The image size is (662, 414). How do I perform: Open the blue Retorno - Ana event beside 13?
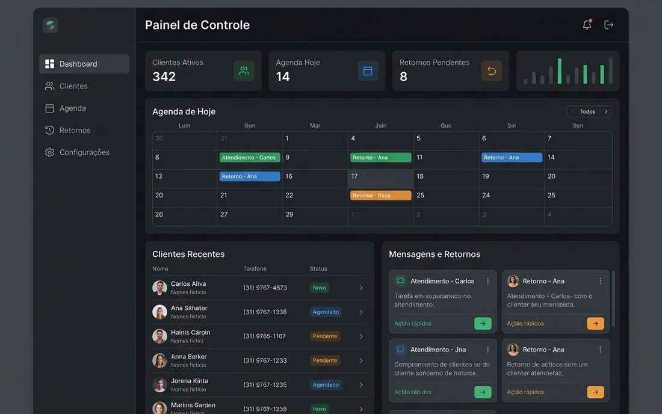point(250,176)
